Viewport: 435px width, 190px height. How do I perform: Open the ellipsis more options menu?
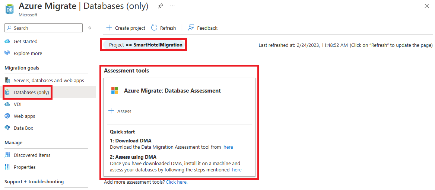[x=172, y=6]
